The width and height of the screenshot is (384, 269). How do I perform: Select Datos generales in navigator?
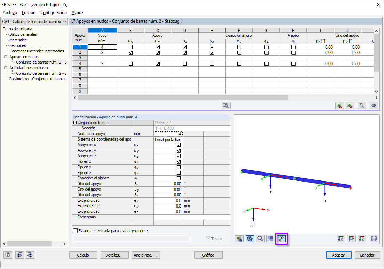tap(23, 34)
